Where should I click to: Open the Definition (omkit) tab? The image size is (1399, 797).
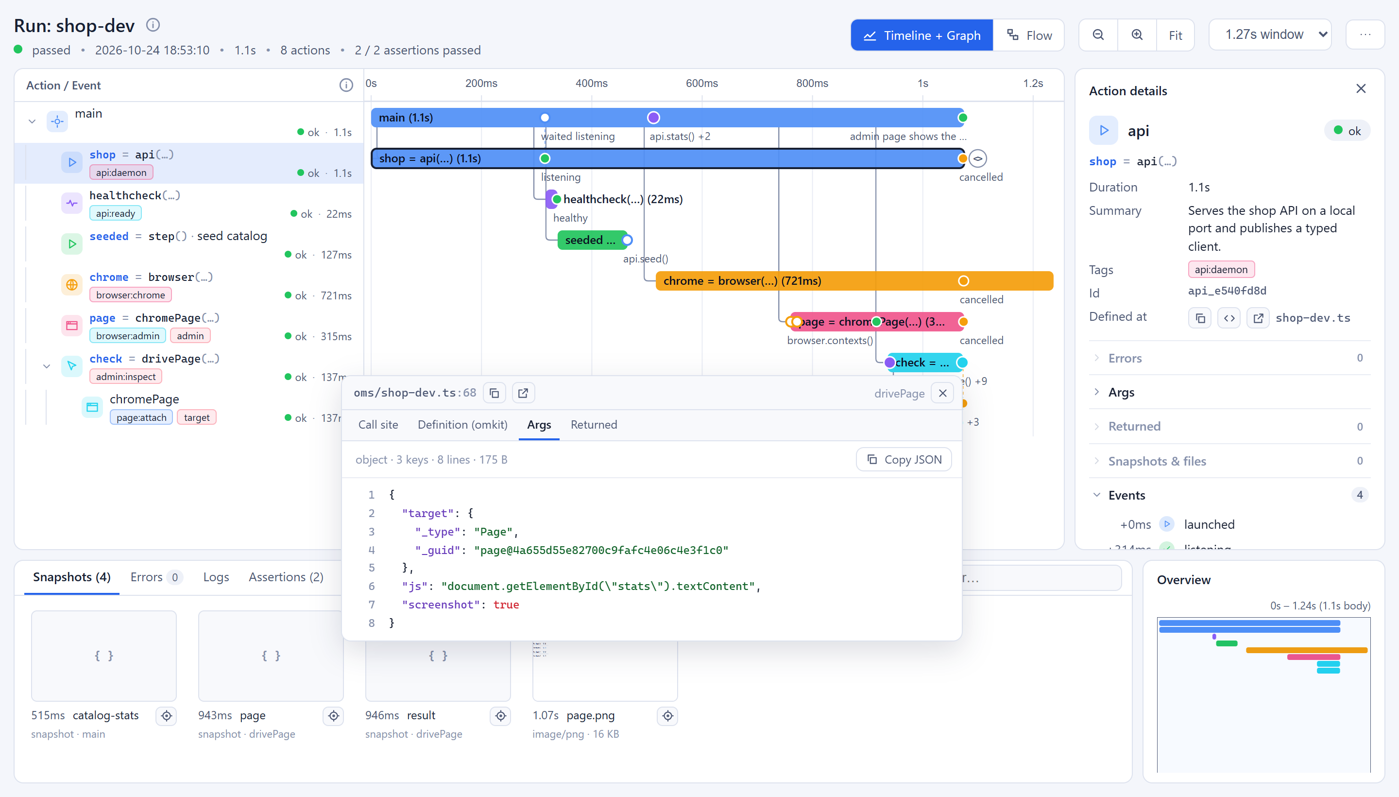[462, 425]
